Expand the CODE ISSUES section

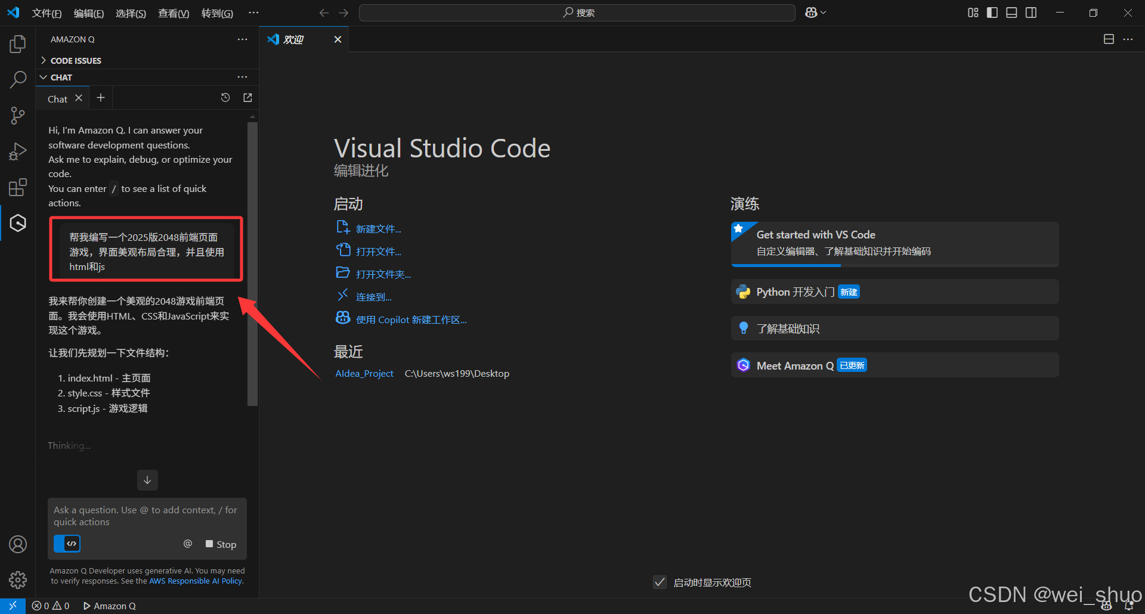coord(76,61)
